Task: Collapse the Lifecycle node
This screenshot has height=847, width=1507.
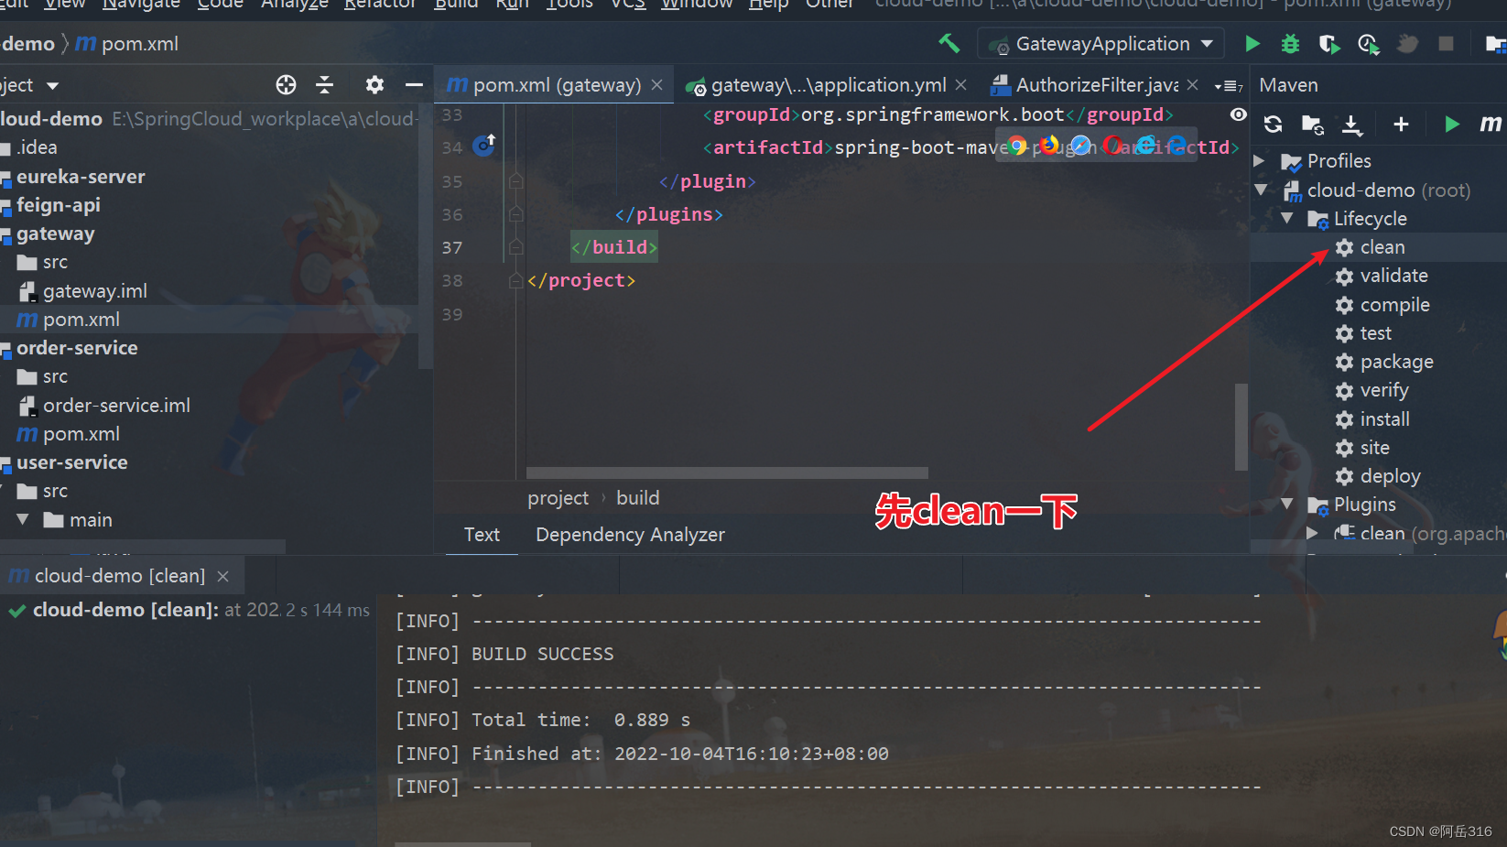Action: pyautogui.click(x=1287, y=218)
